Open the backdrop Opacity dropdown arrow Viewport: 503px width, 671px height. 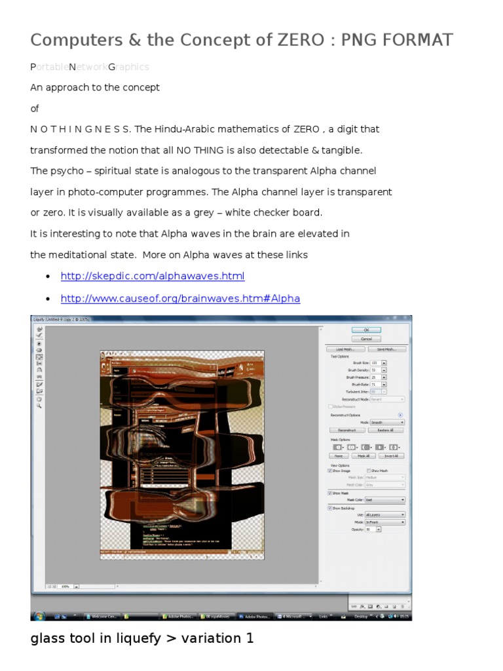point(379,529)
